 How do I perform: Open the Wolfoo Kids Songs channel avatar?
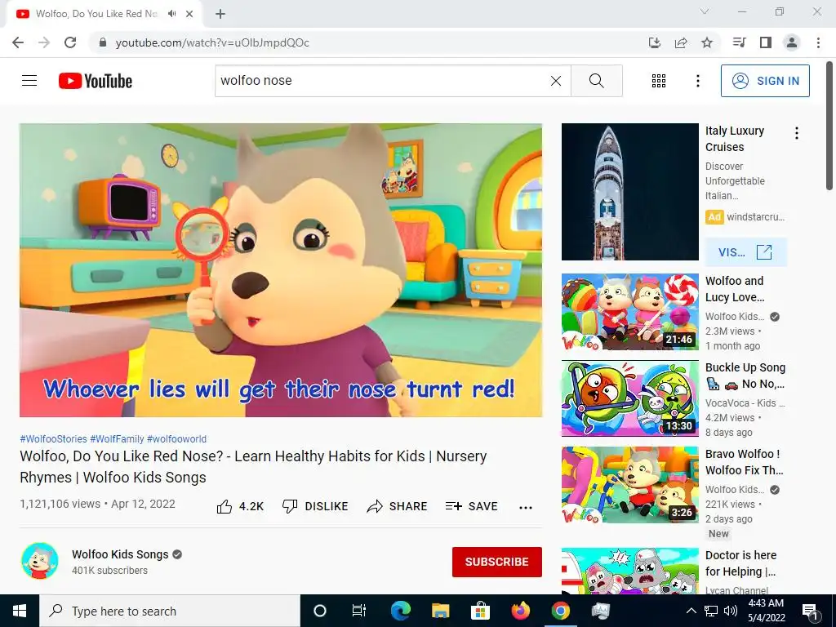(39, 561)
